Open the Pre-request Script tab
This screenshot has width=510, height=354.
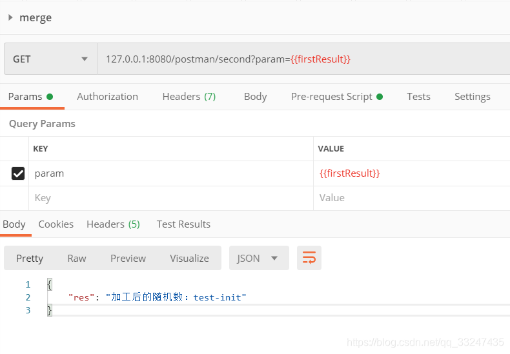(x=336, y=97)
